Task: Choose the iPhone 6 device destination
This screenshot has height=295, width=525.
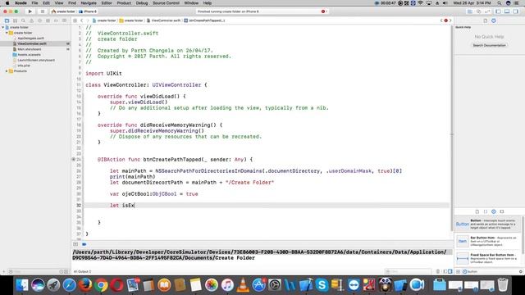Action: [x=88, y=11]
